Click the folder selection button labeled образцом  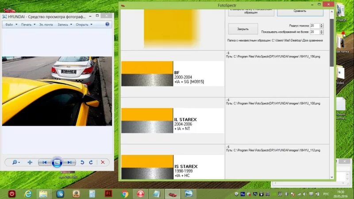[251, 12]
